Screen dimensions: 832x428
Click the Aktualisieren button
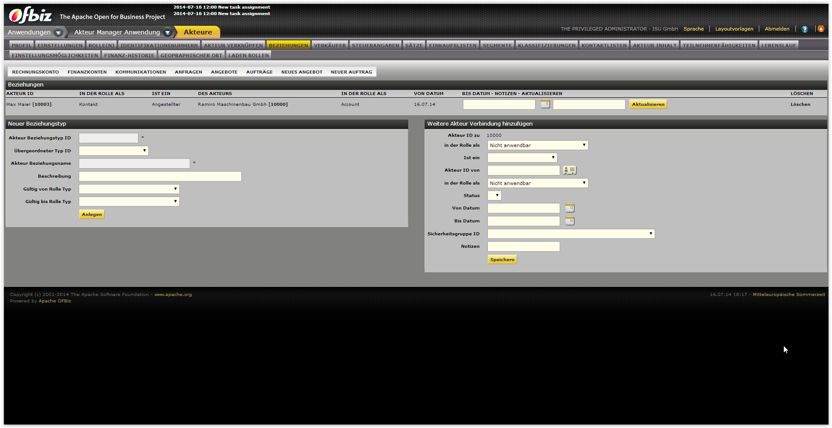(x=648, y=105)
